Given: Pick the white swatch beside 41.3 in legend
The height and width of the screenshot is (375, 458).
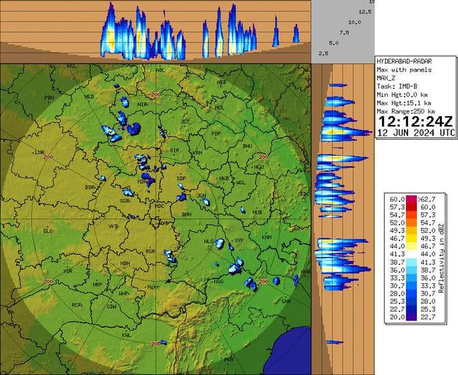Looking at the screenshot, I should pos(412,254).
